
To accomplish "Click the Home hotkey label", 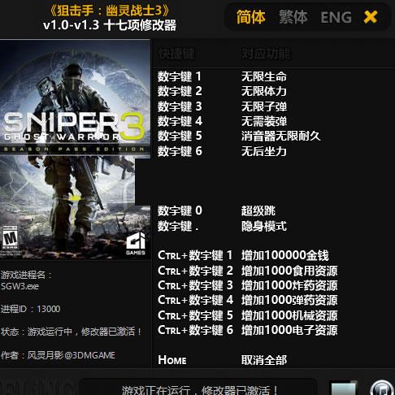I will (x=172, y=360).
